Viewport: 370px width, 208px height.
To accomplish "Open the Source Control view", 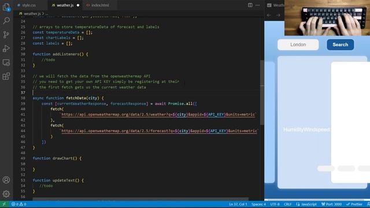I will tap(6, 35).
